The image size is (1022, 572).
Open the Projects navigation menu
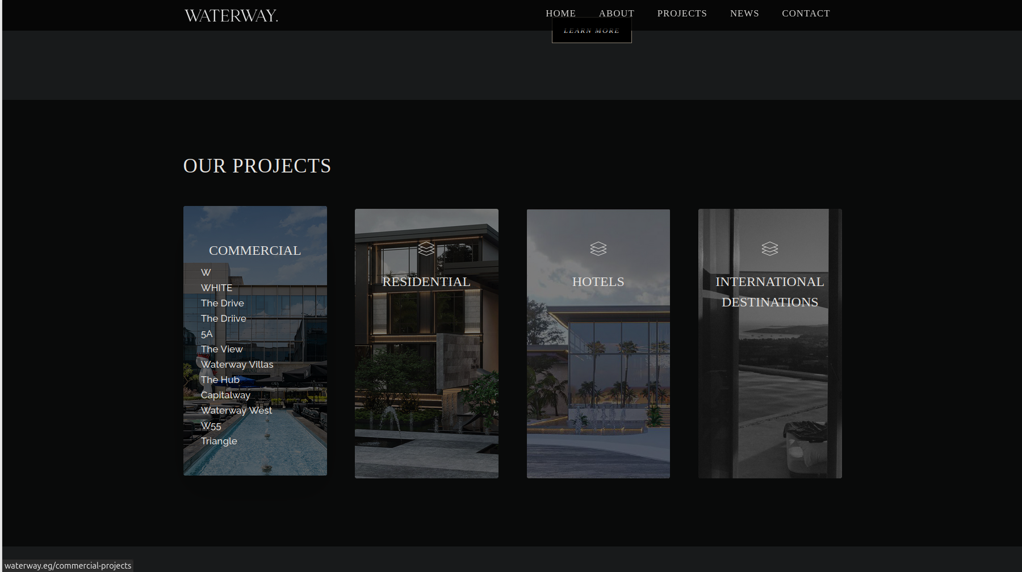(x=682, y=13)
